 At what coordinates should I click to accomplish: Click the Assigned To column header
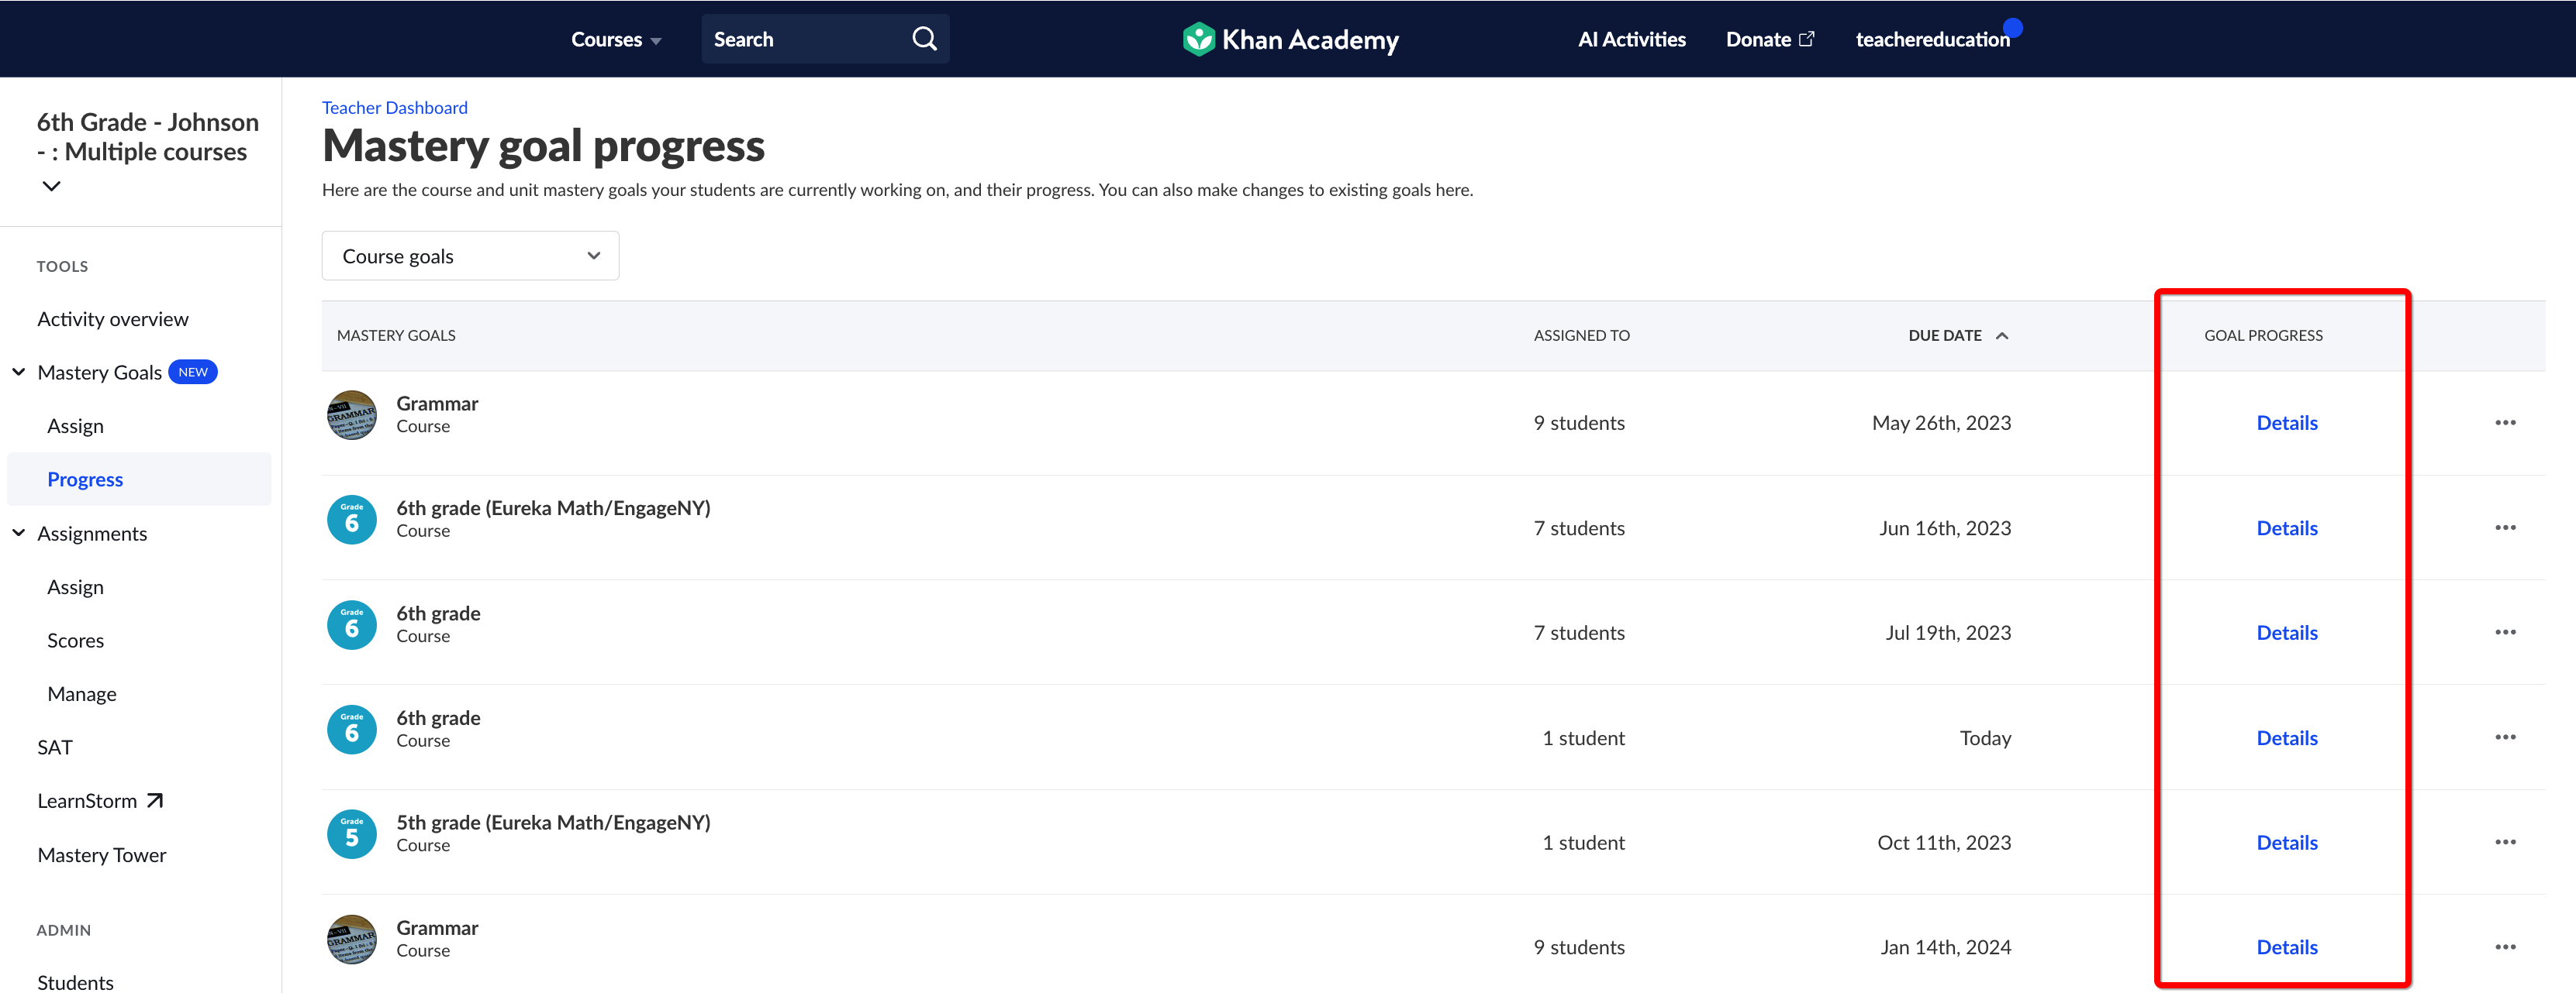click(1581, 335)
